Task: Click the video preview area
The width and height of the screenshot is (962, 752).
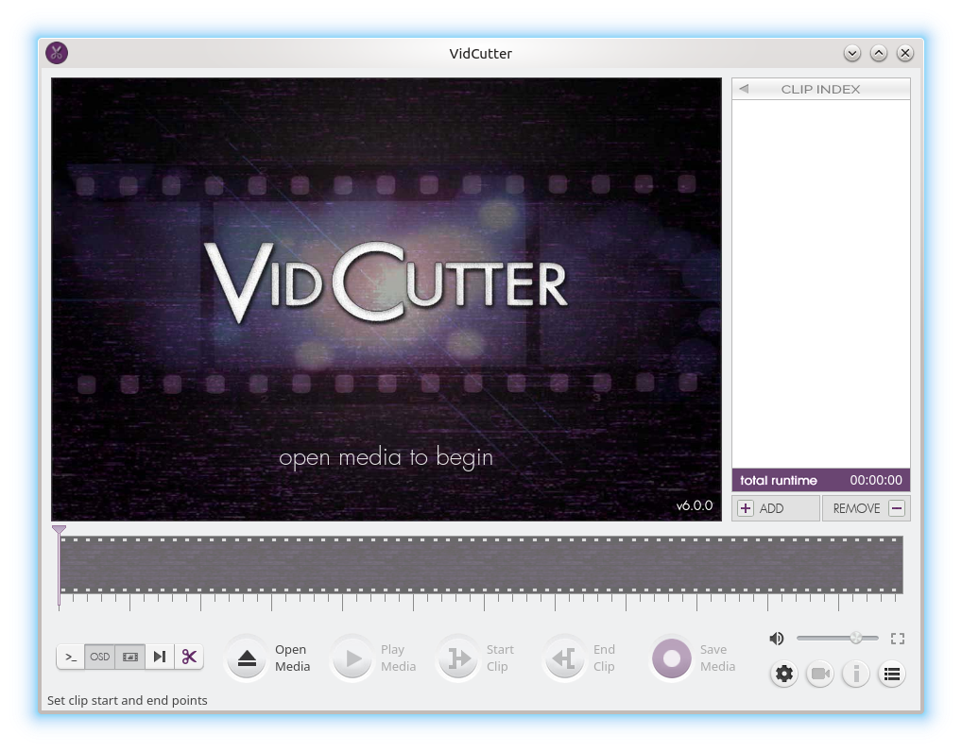Action: 387,299
